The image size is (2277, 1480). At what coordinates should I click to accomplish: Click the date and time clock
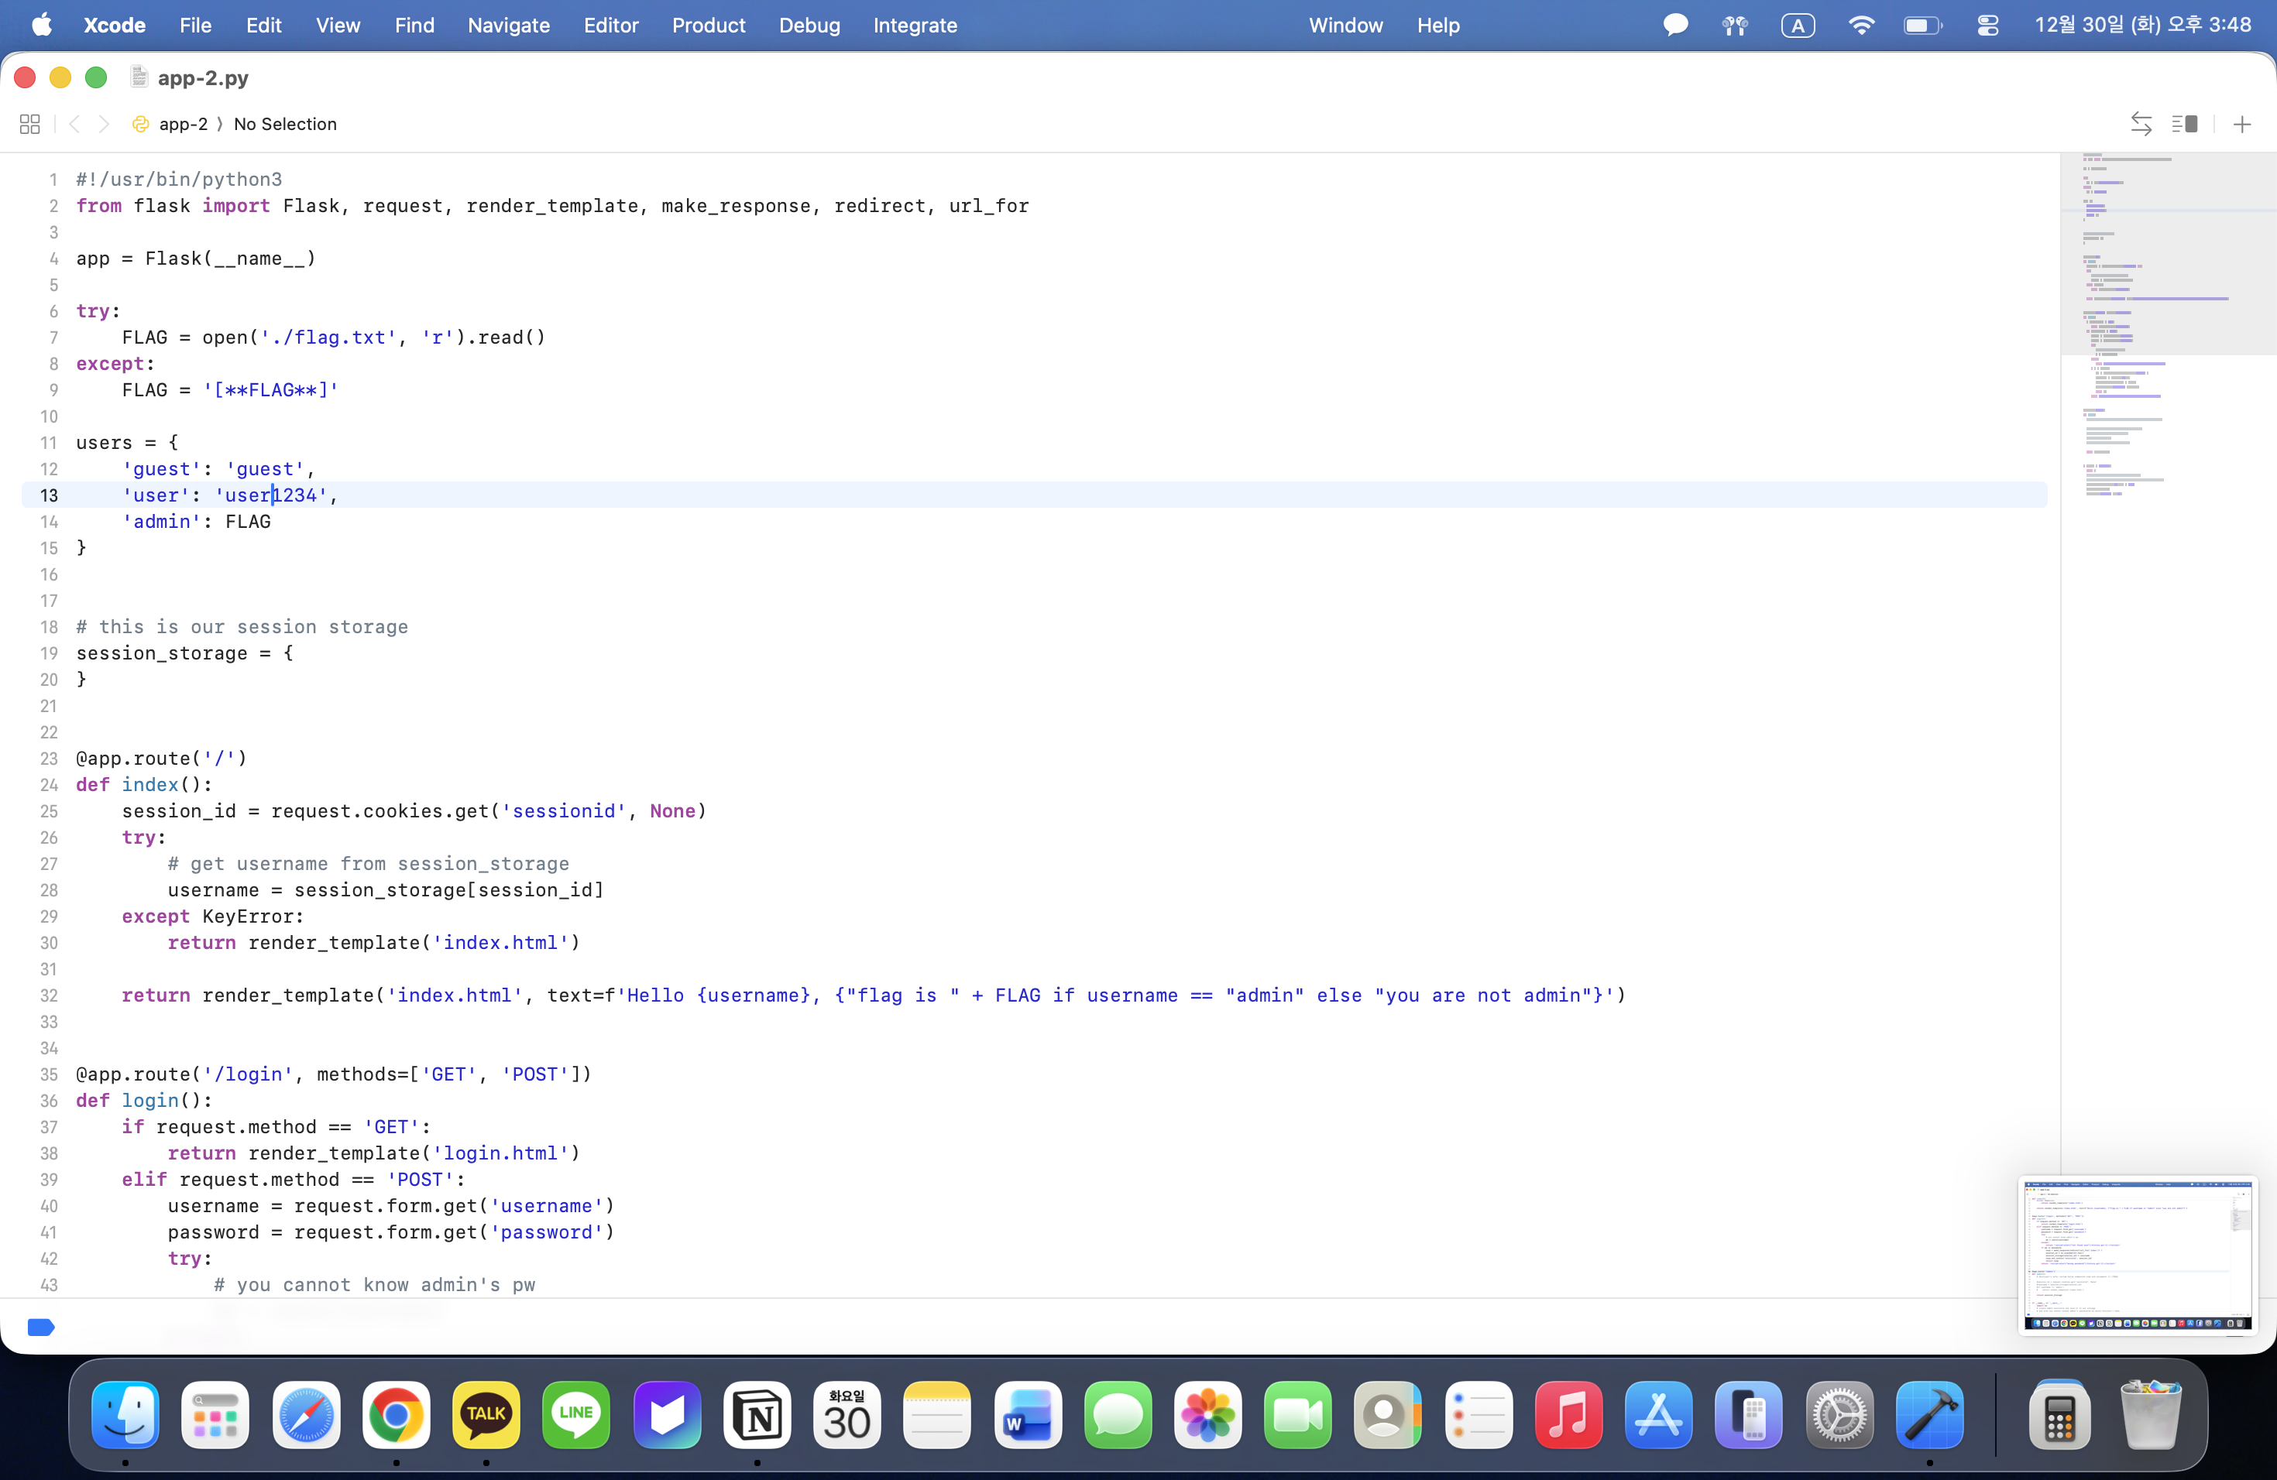click(2143, 26)
